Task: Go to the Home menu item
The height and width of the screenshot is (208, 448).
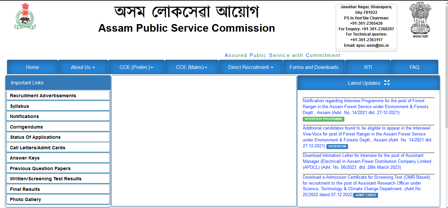Action: pos(32,67)
